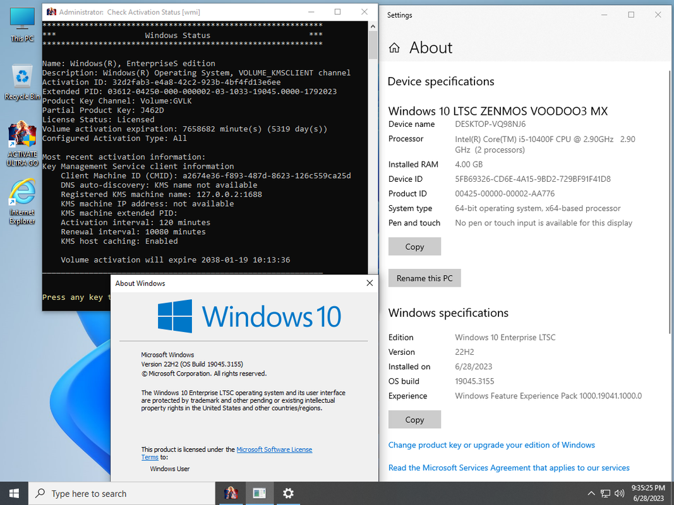Viewport: 674px width, 505px height.
Task: Click the Registered KMS machine name line
Action: click(x=161, y=194)
